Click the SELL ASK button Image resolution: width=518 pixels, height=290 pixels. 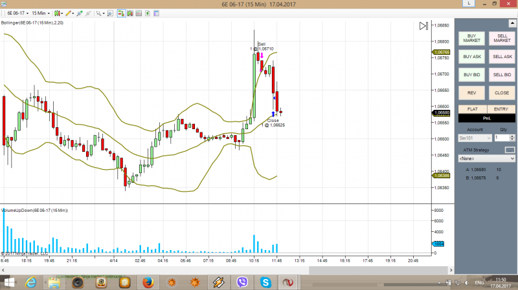(x=502, y=57)
